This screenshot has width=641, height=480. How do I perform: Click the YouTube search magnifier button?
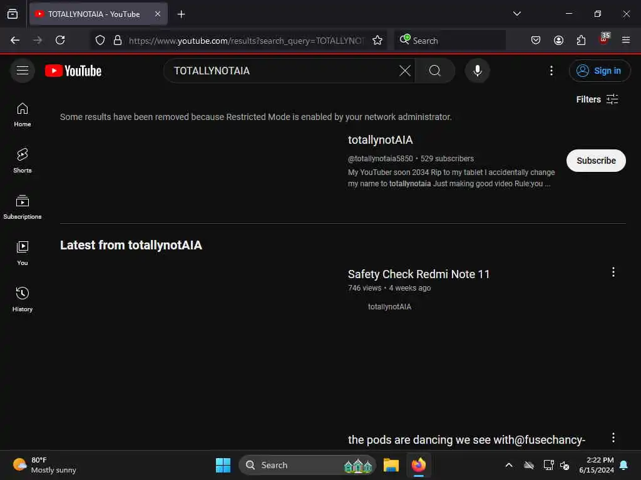435,71
